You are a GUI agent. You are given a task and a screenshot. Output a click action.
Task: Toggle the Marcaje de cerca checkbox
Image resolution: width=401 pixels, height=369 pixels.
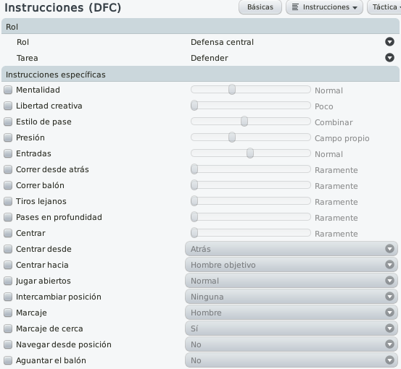coord(8,328)
